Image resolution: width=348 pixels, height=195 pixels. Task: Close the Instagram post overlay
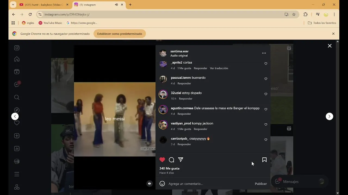[330, 46]
